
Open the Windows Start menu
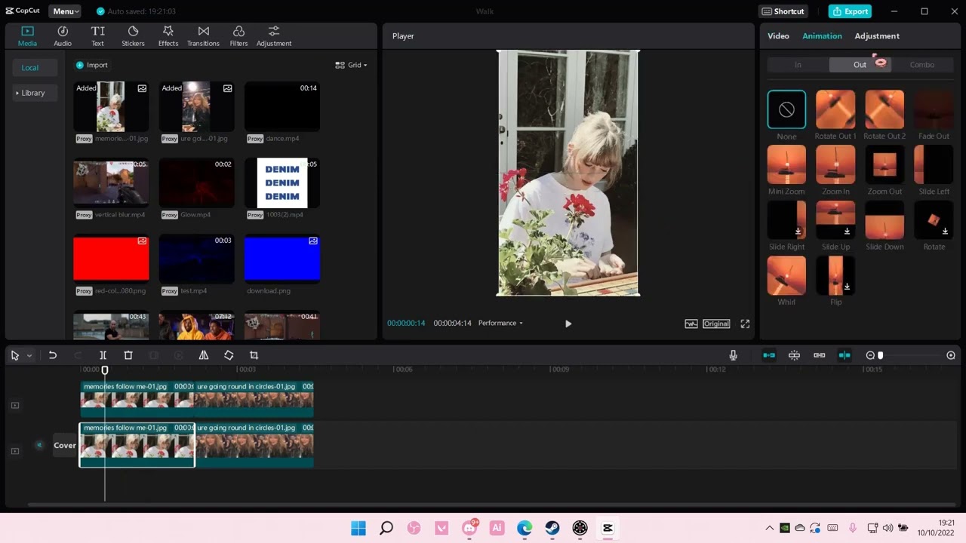click(358, 528)
